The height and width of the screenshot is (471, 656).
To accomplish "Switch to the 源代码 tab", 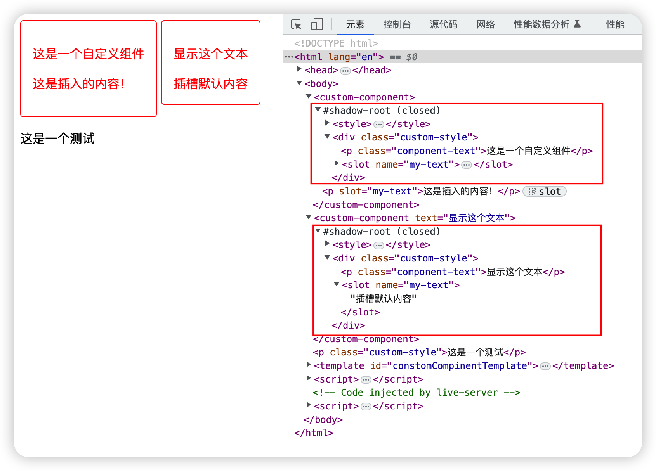I will click(444, 24).
